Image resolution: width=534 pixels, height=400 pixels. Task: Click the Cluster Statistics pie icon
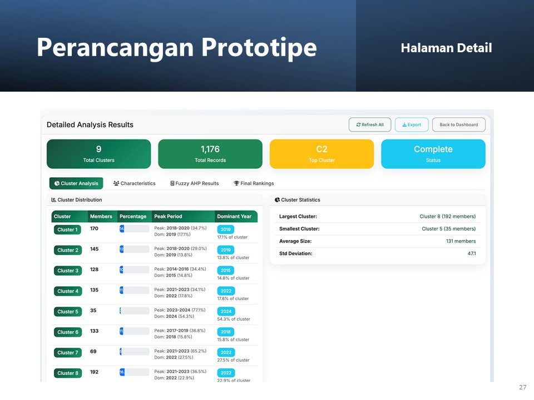pos(278,200)
